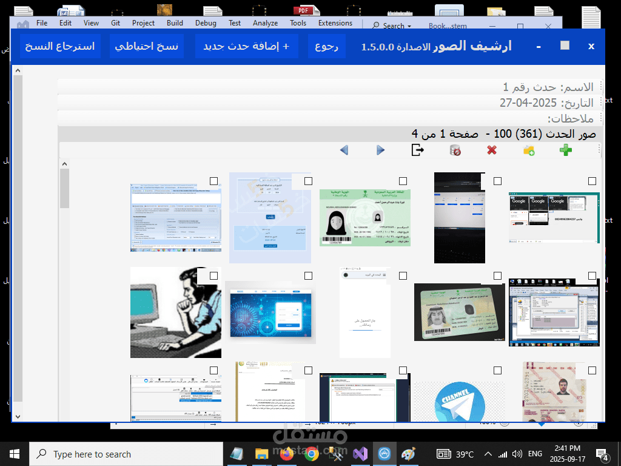Click the الاسم: حدث رقم 1 text
The image size is (621, 466).
tap(548, 87)
